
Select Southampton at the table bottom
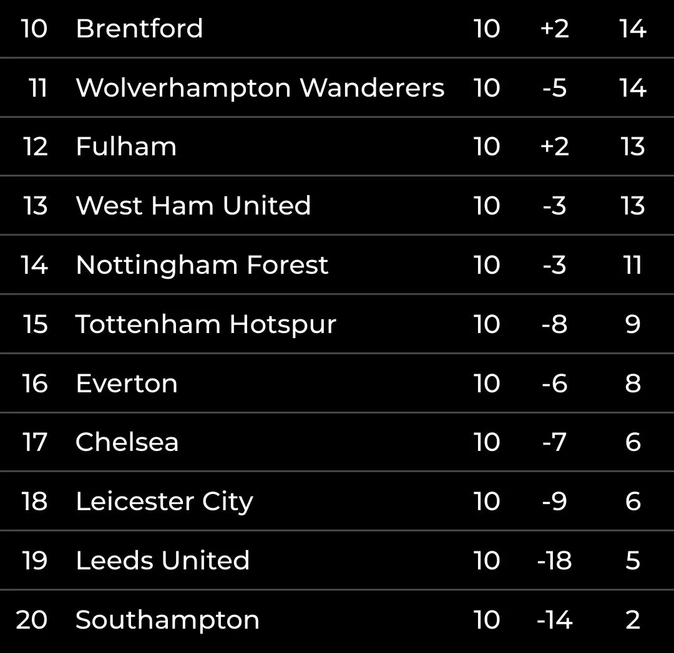(167, 620)
